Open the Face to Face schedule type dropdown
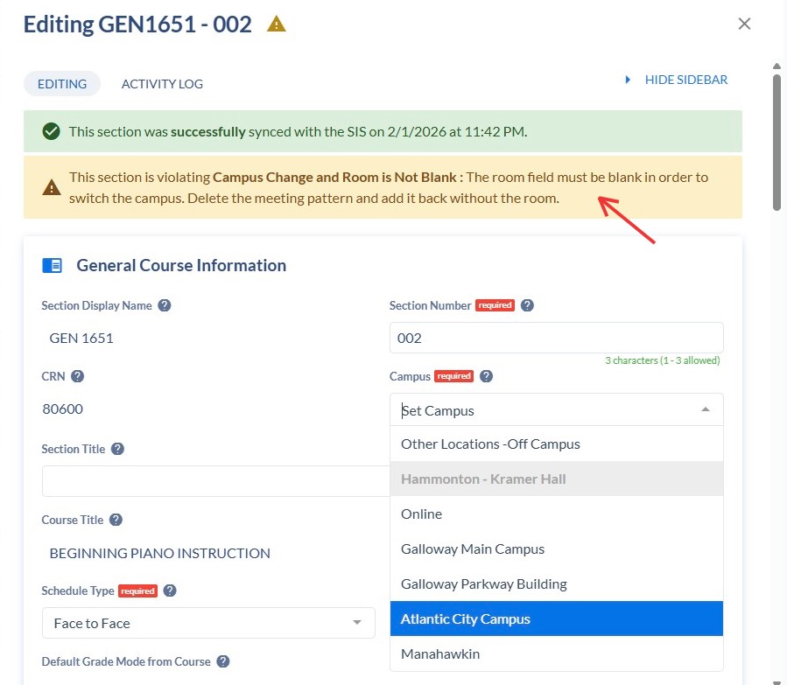 [x=208, y=623]
